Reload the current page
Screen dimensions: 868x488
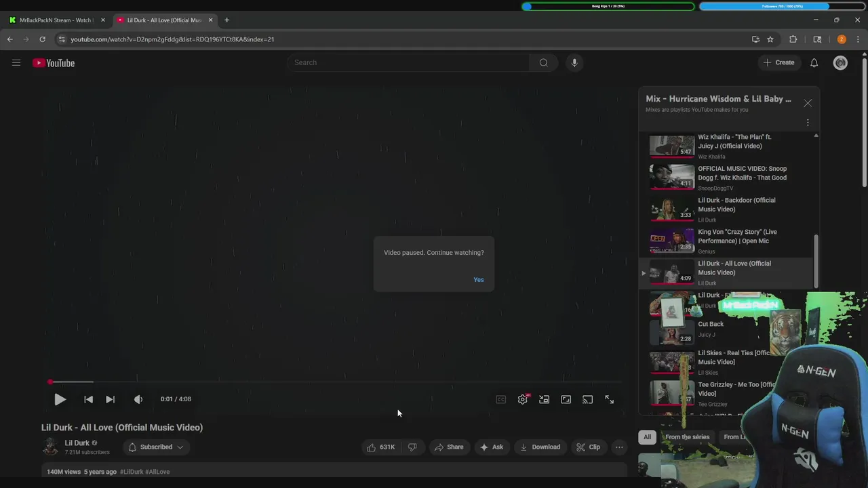42,39
